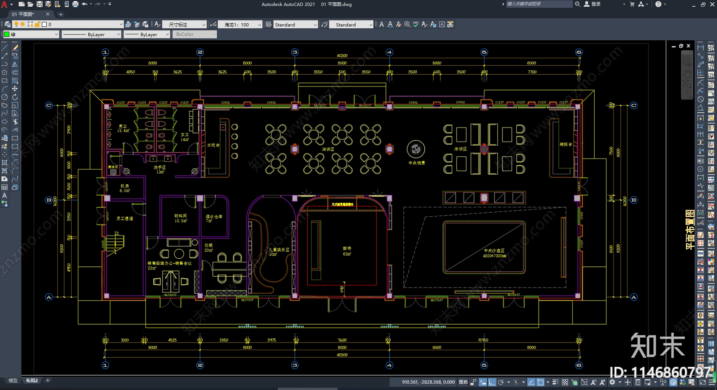The height and width of the screenshot is (390, 717).
Task: Select the Move tool in modify toolbar
Action: click(x=15, y=89)
